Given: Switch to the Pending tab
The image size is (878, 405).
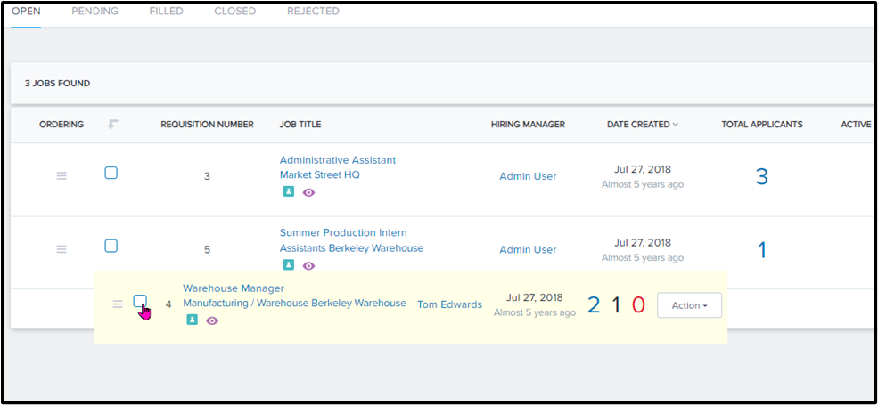Looking at the screenshot, I should click(x=94, y=12).
